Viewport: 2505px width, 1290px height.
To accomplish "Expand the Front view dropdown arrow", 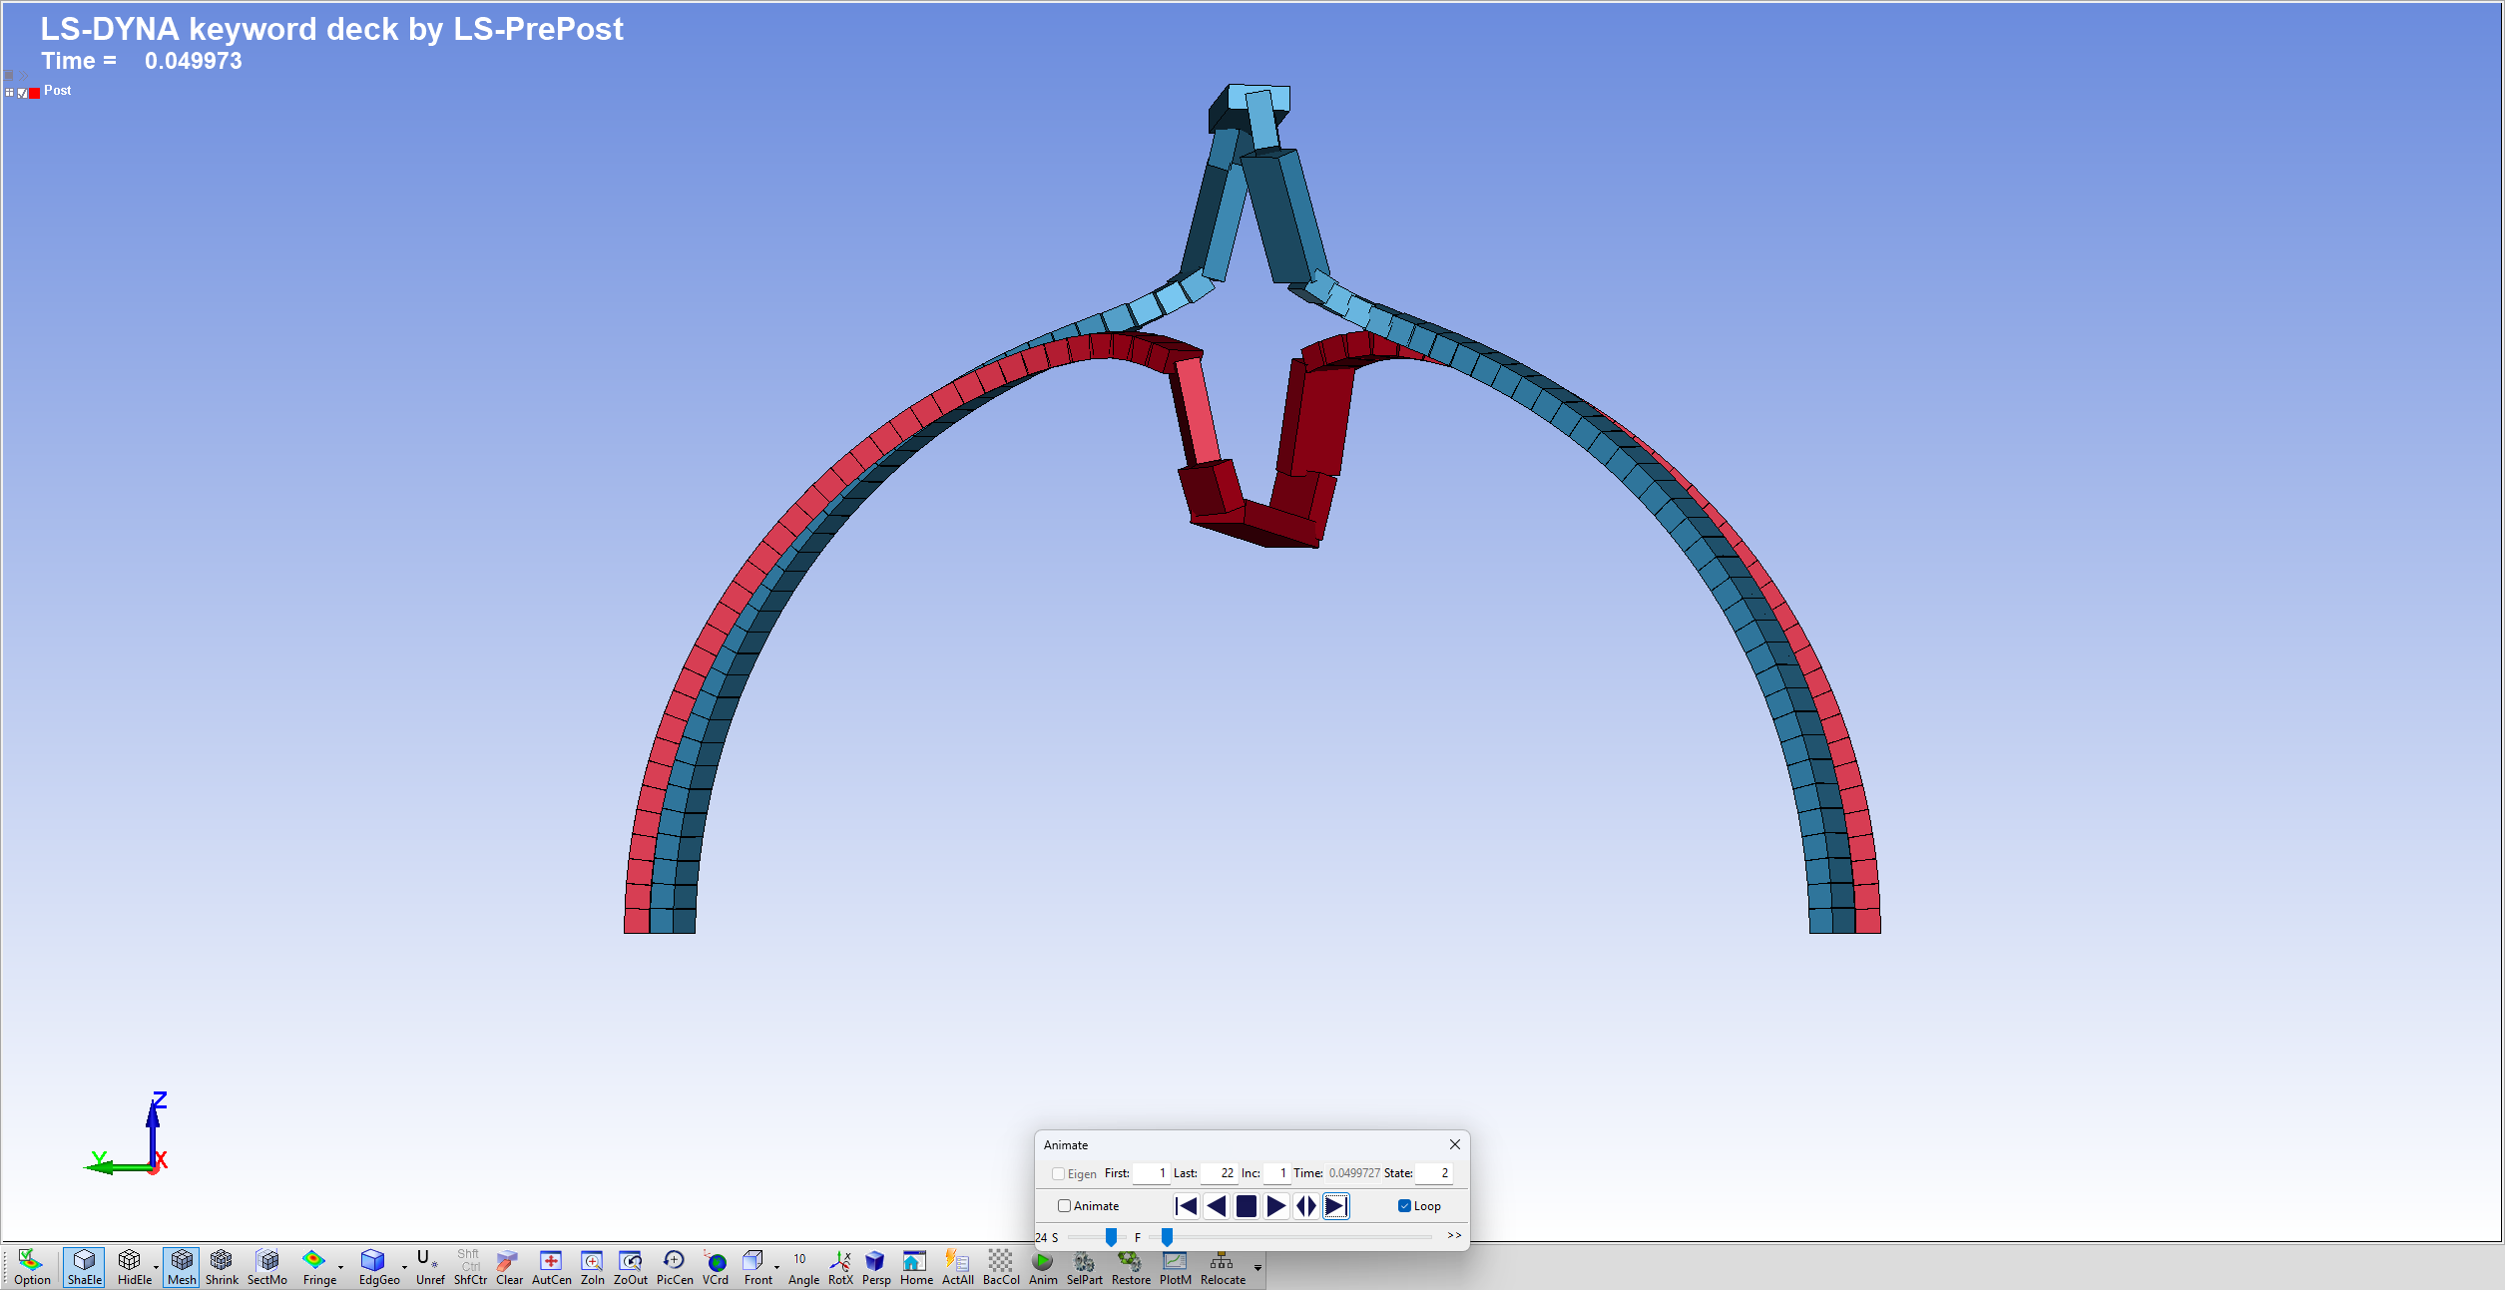I will click(x=777, y=1268).
